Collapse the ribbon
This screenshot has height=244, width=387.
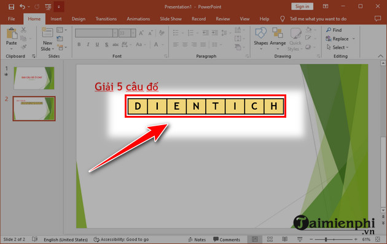point(380,56)
